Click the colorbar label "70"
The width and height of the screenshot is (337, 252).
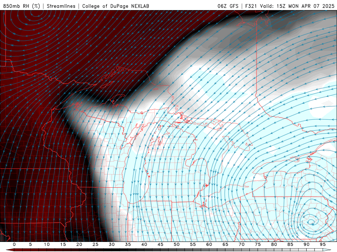point(241,244)
